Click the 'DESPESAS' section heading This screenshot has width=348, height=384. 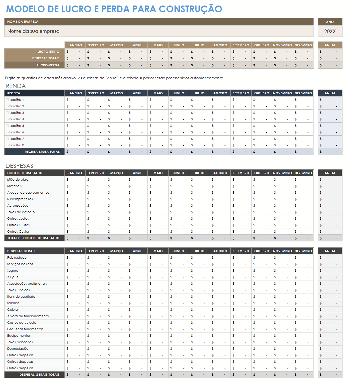point(19,166)
